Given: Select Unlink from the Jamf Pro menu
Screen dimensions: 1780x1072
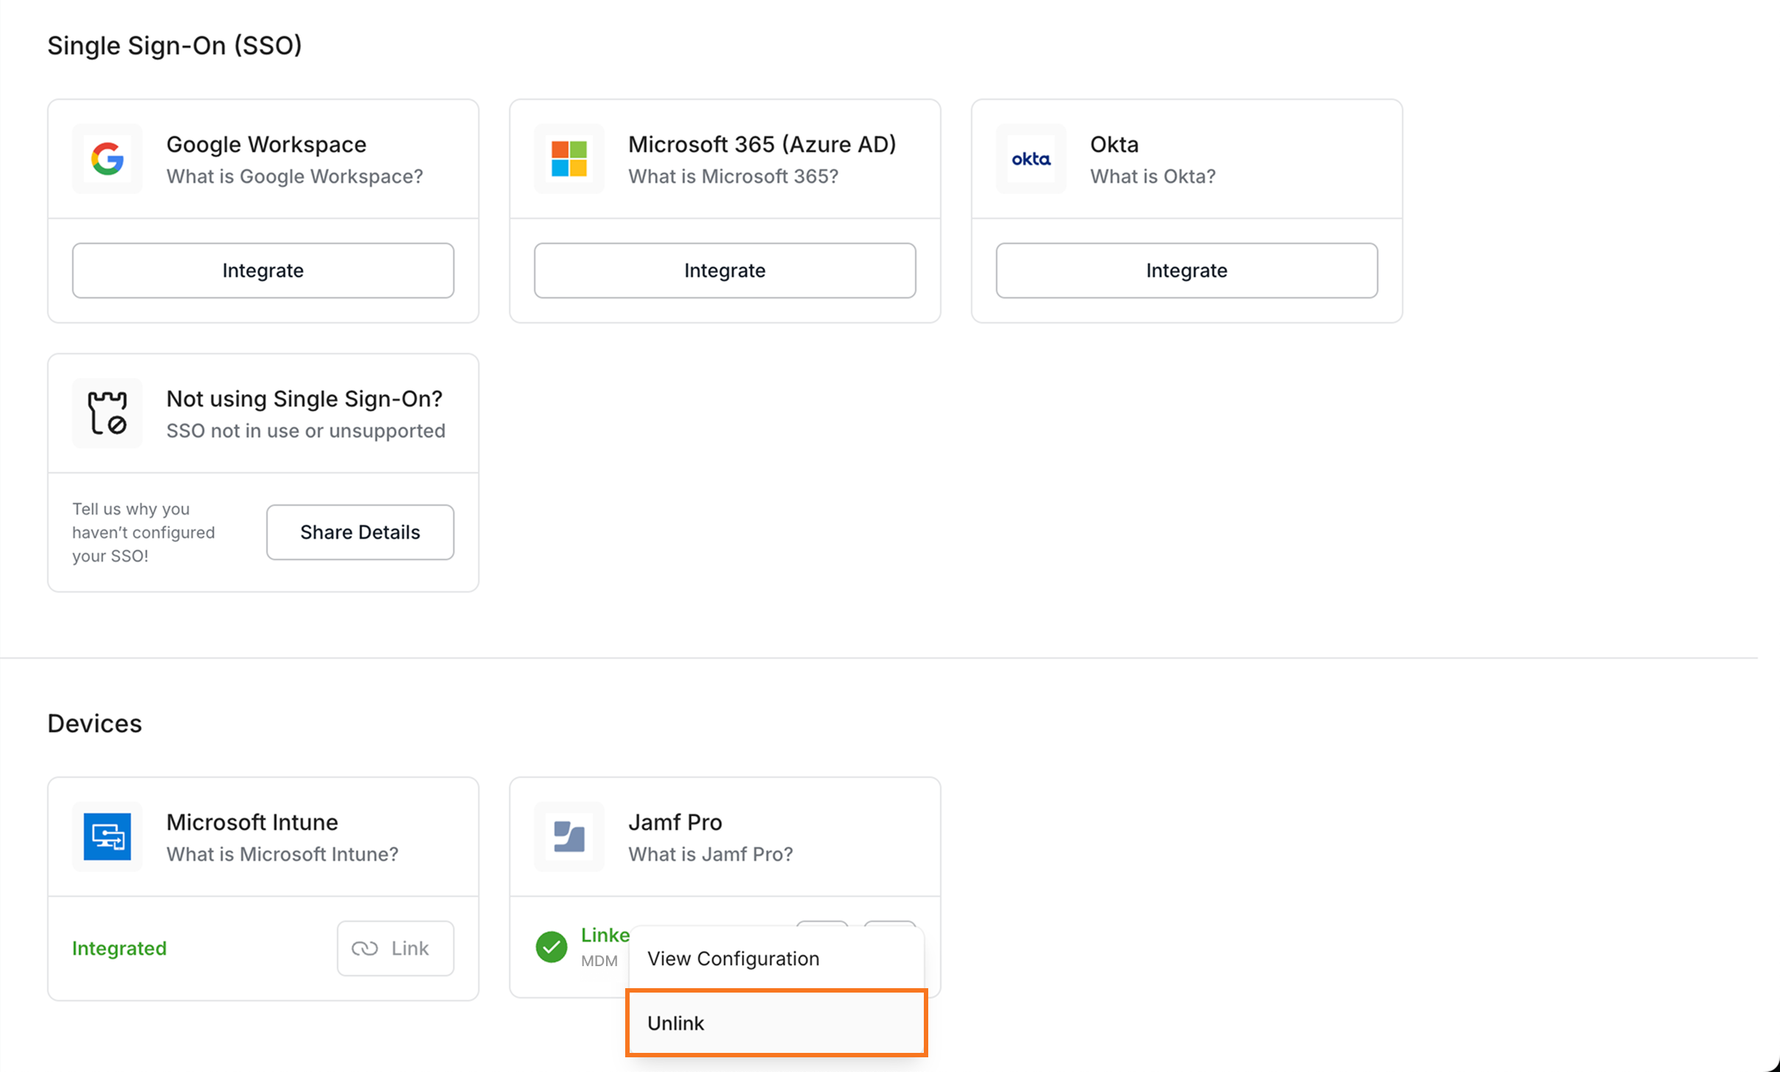Looking at the screenshot, I should [776, 1023].
